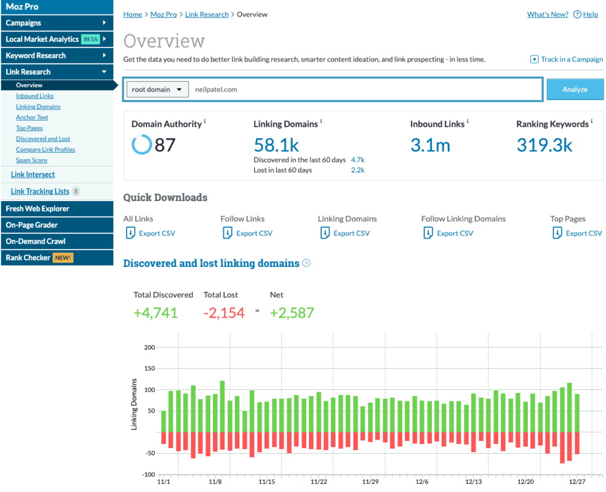606x492 pixels.
Task: Open the root domain dropdown
Action: pos(157,89)
